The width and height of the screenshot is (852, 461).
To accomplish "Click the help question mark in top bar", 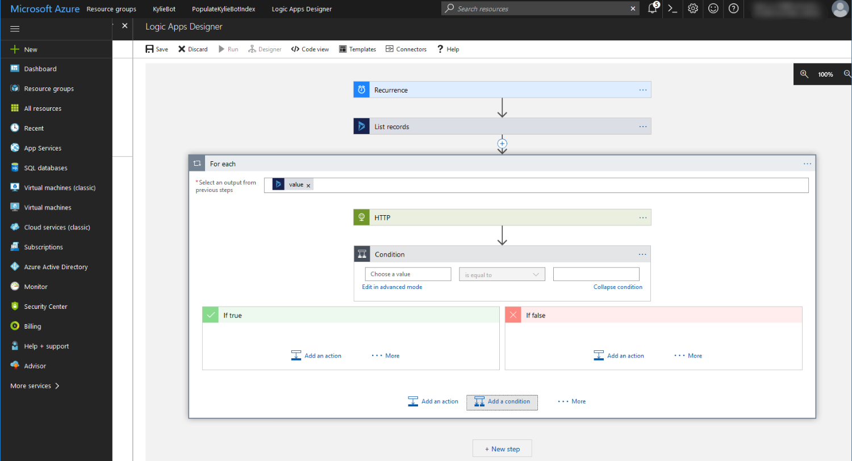I will 734,9.
